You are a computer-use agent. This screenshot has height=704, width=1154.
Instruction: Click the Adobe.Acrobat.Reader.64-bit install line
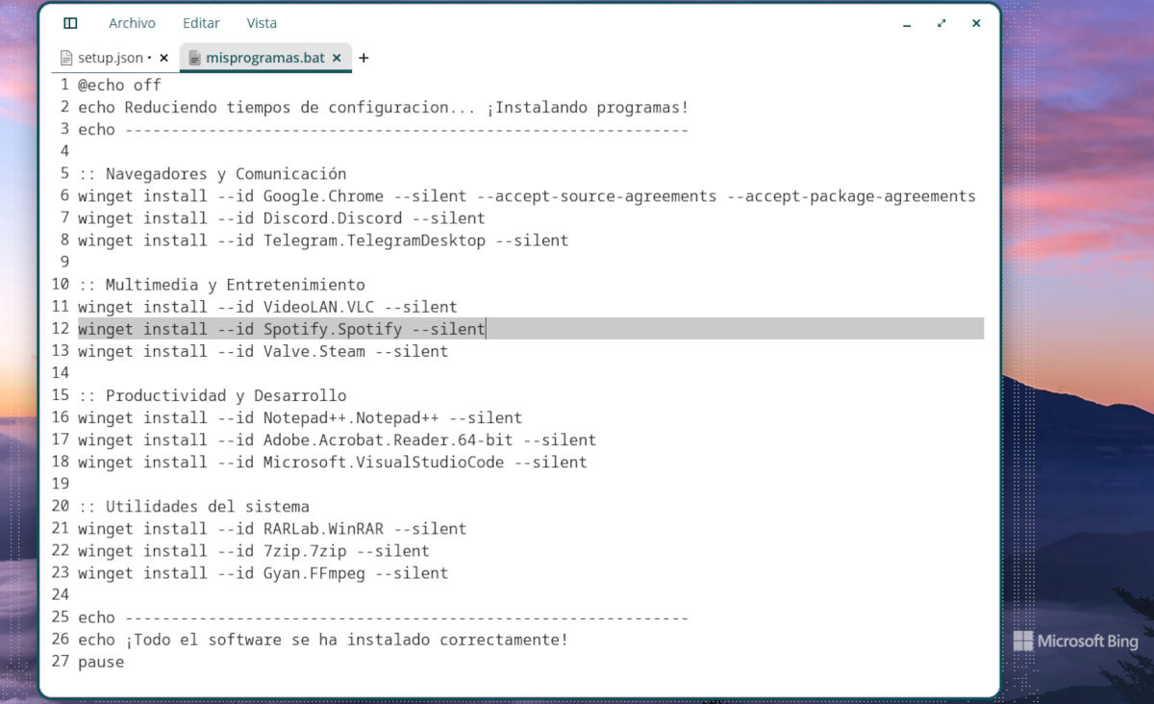(337, 440)
